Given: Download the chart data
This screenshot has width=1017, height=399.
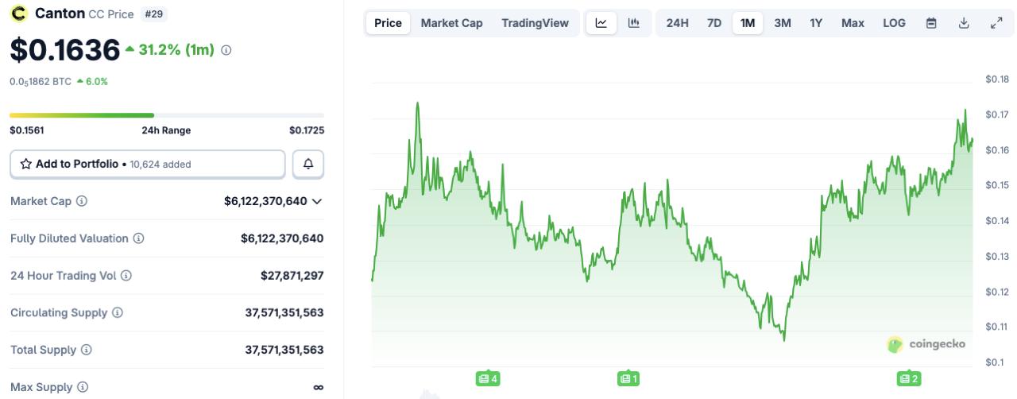Looking at the screenshot, I should 964,23.
